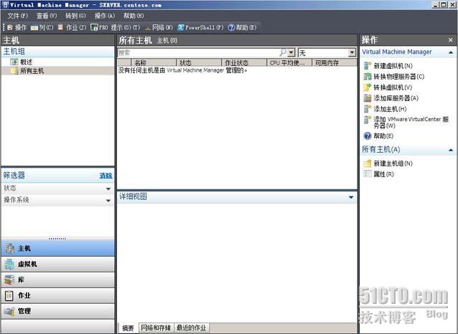
Task: Sort by the 作业状态 column header
Action: pyautogui.click(x=244, y=62)
